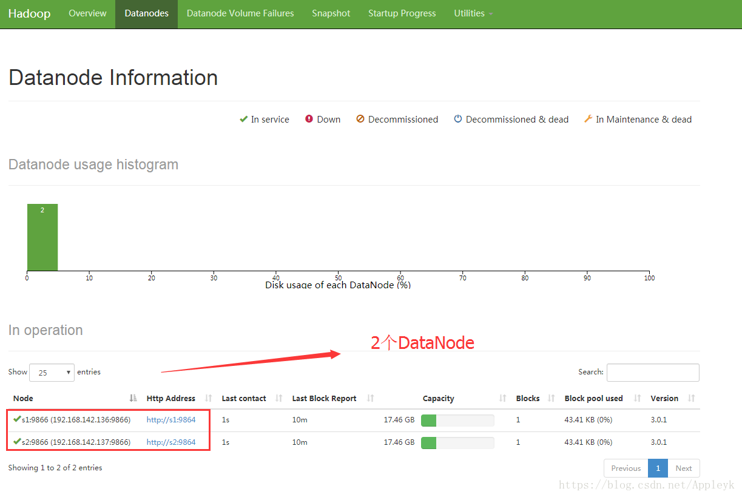The image size is (742, 497).
Task: Select node text s1:9866 (192.168.142.136:9866)
Action: click(76, 420)
